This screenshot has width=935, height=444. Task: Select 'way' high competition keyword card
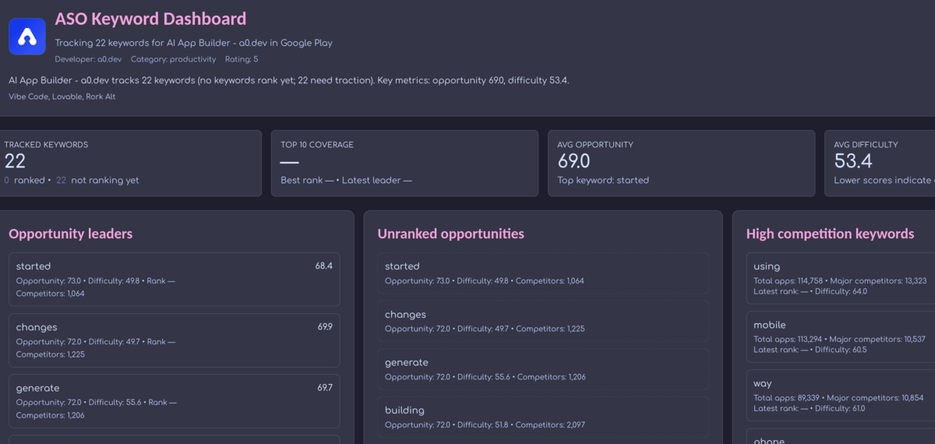(x=841, y=395)
